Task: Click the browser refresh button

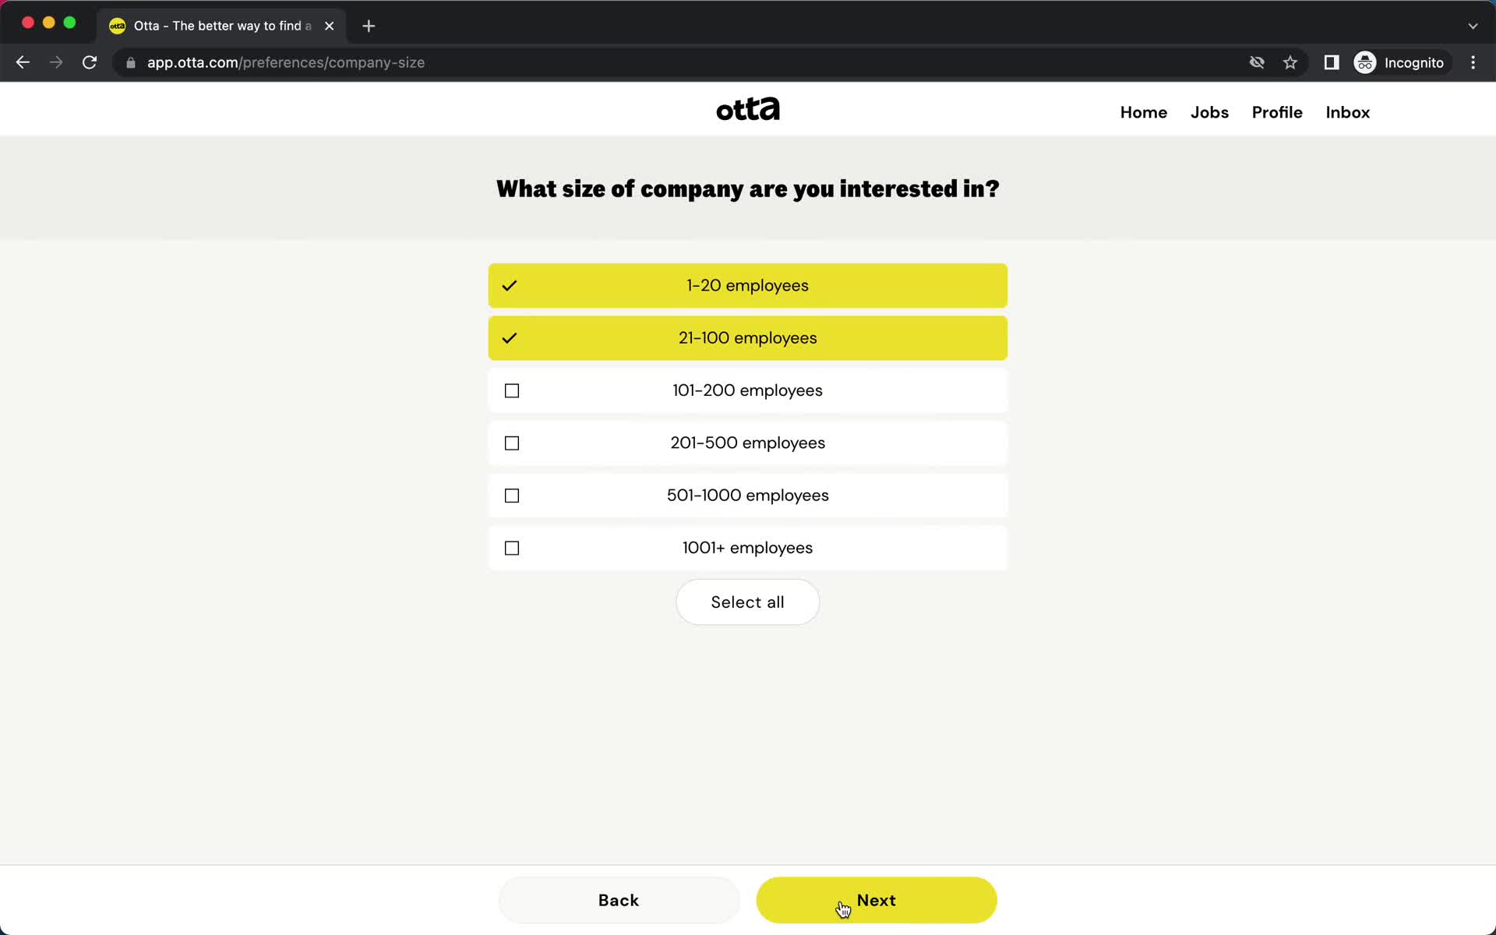Action: [x=90, y=62]
